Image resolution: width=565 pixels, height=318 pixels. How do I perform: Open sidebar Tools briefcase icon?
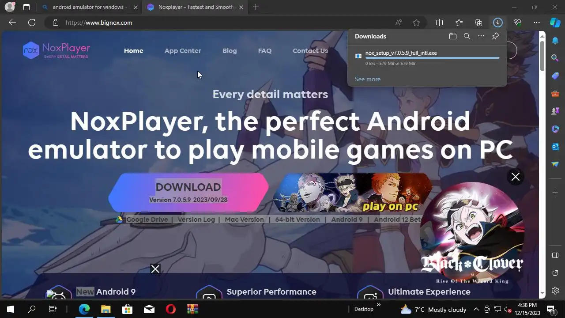[555, 93]
